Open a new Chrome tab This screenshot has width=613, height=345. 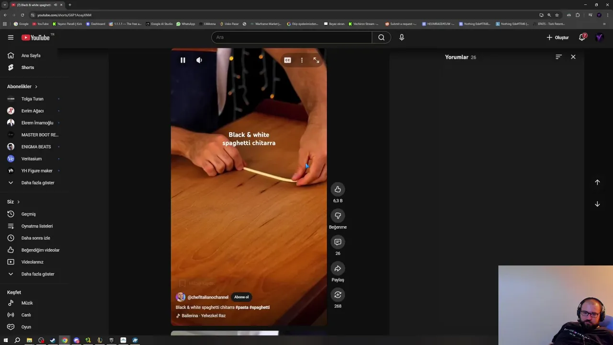click(x=69, y=5)
